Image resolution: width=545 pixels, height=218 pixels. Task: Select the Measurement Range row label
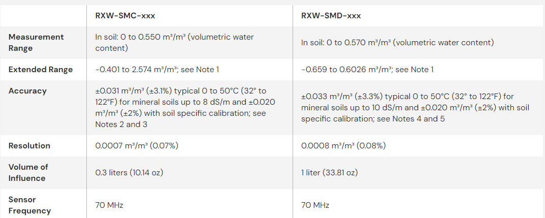pyautogui.click(x=36, y=43)
